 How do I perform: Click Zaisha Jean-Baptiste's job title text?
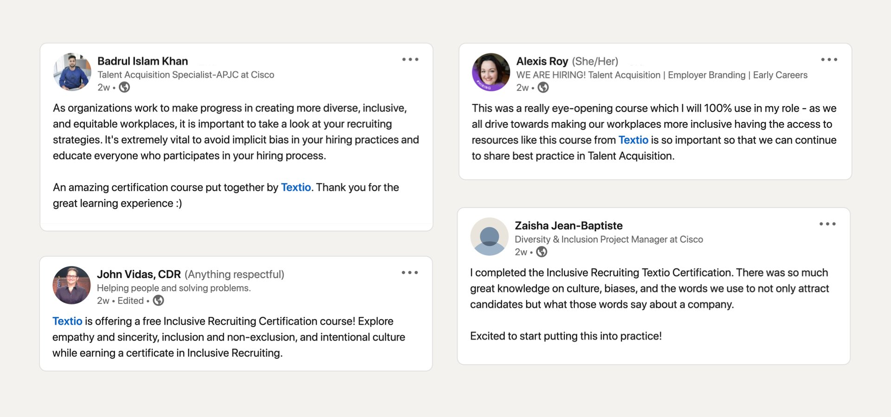pyautogui.click(x=609, y=240)
